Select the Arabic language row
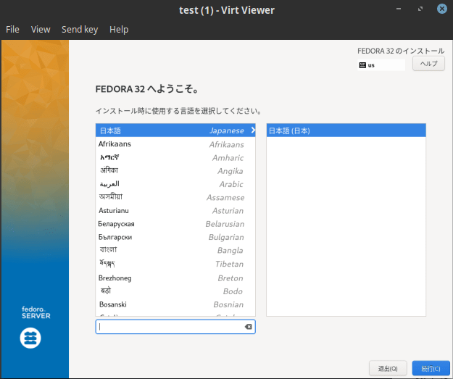 pyautogui.click(x=175, y=184)
